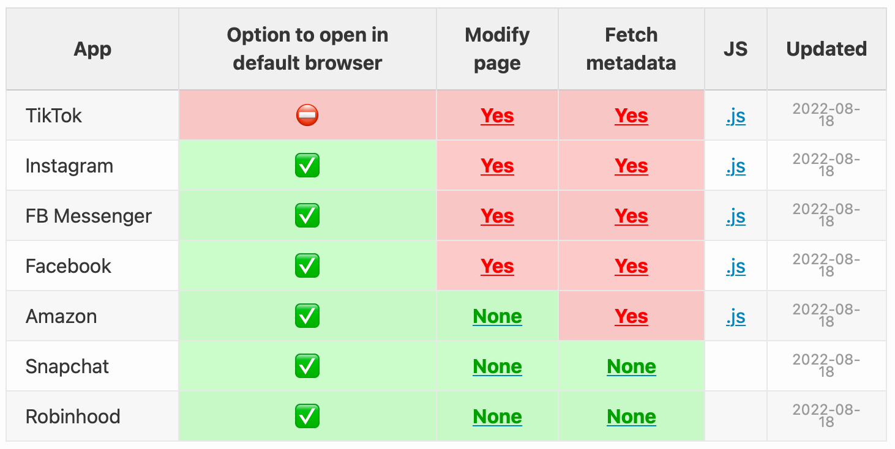Click Snapchat's Fetch metadata None link
895x449 pixels.
pyautogui.click(x=631, y=366)
